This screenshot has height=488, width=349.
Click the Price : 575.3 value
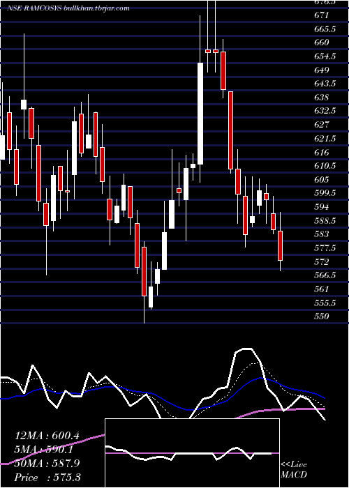point(47,478)
